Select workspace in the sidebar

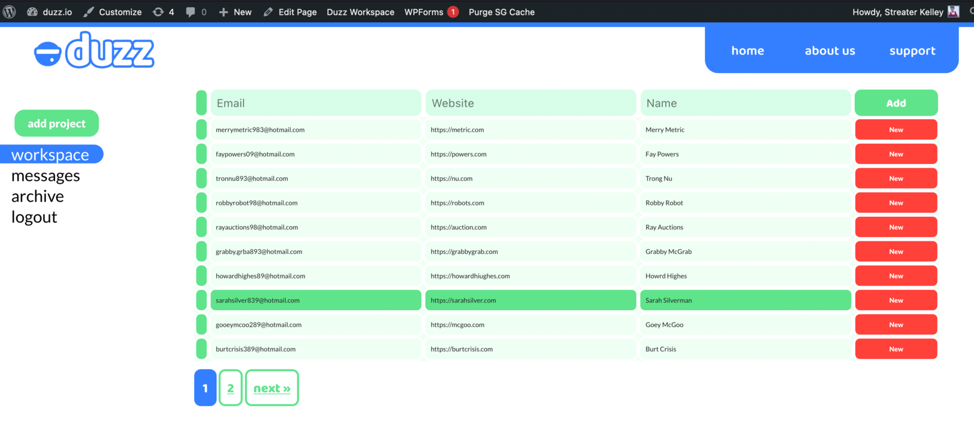pyautogui.click(x=52, y=155)
